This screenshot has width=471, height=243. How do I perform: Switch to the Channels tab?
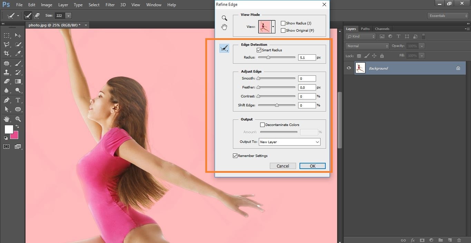382,29
